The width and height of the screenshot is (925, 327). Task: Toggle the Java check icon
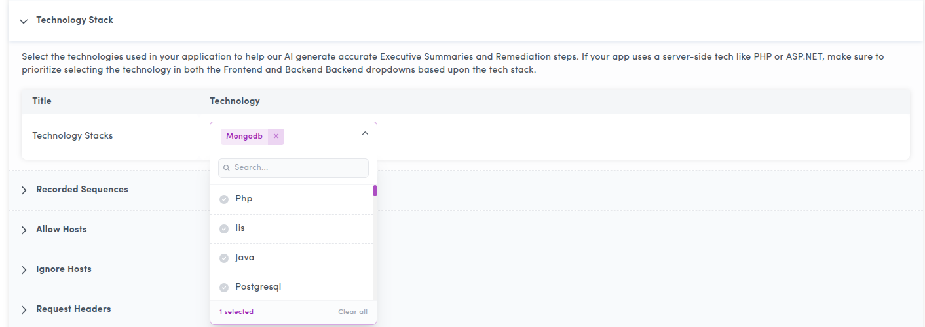(x=224, y=258)
